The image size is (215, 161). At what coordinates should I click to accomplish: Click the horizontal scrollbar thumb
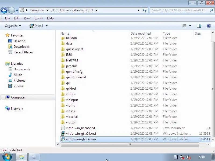click(130, 144)
